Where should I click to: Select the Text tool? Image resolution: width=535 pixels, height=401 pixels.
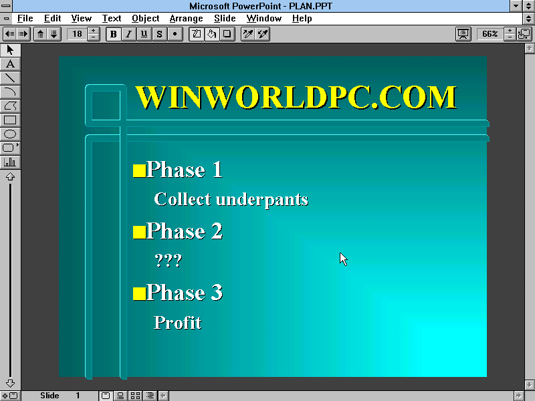coord(9,64)
